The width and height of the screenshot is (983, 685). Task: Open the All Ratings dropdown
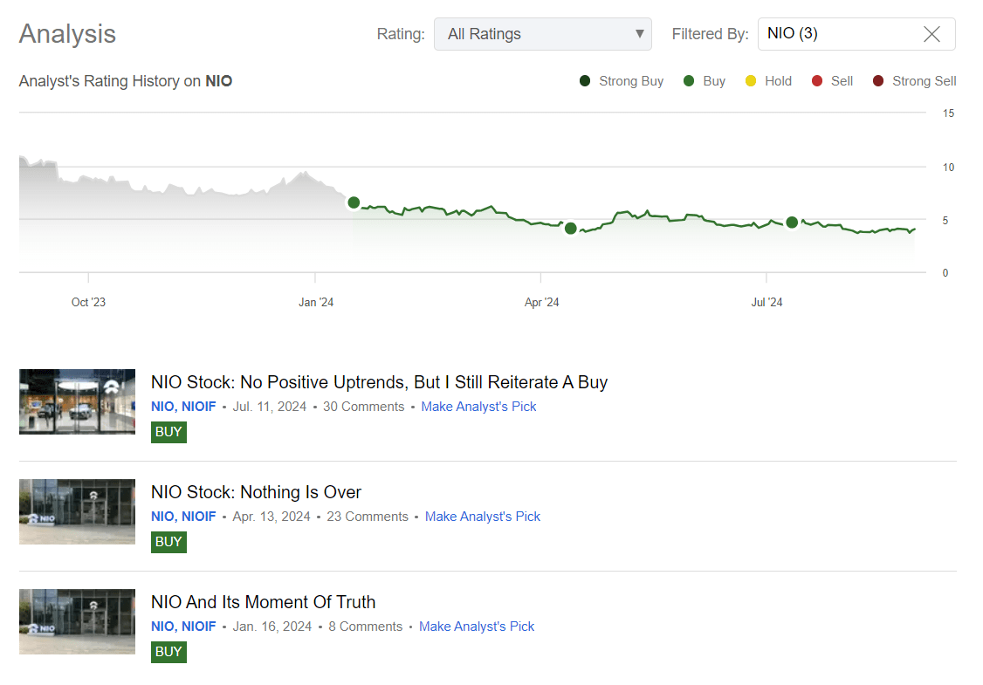[x=542, y=34]
